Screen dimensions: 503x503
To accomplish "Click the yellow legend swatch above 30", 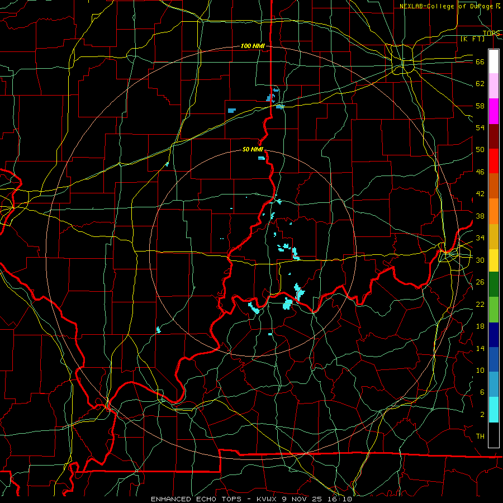I will tap(493, 260).
